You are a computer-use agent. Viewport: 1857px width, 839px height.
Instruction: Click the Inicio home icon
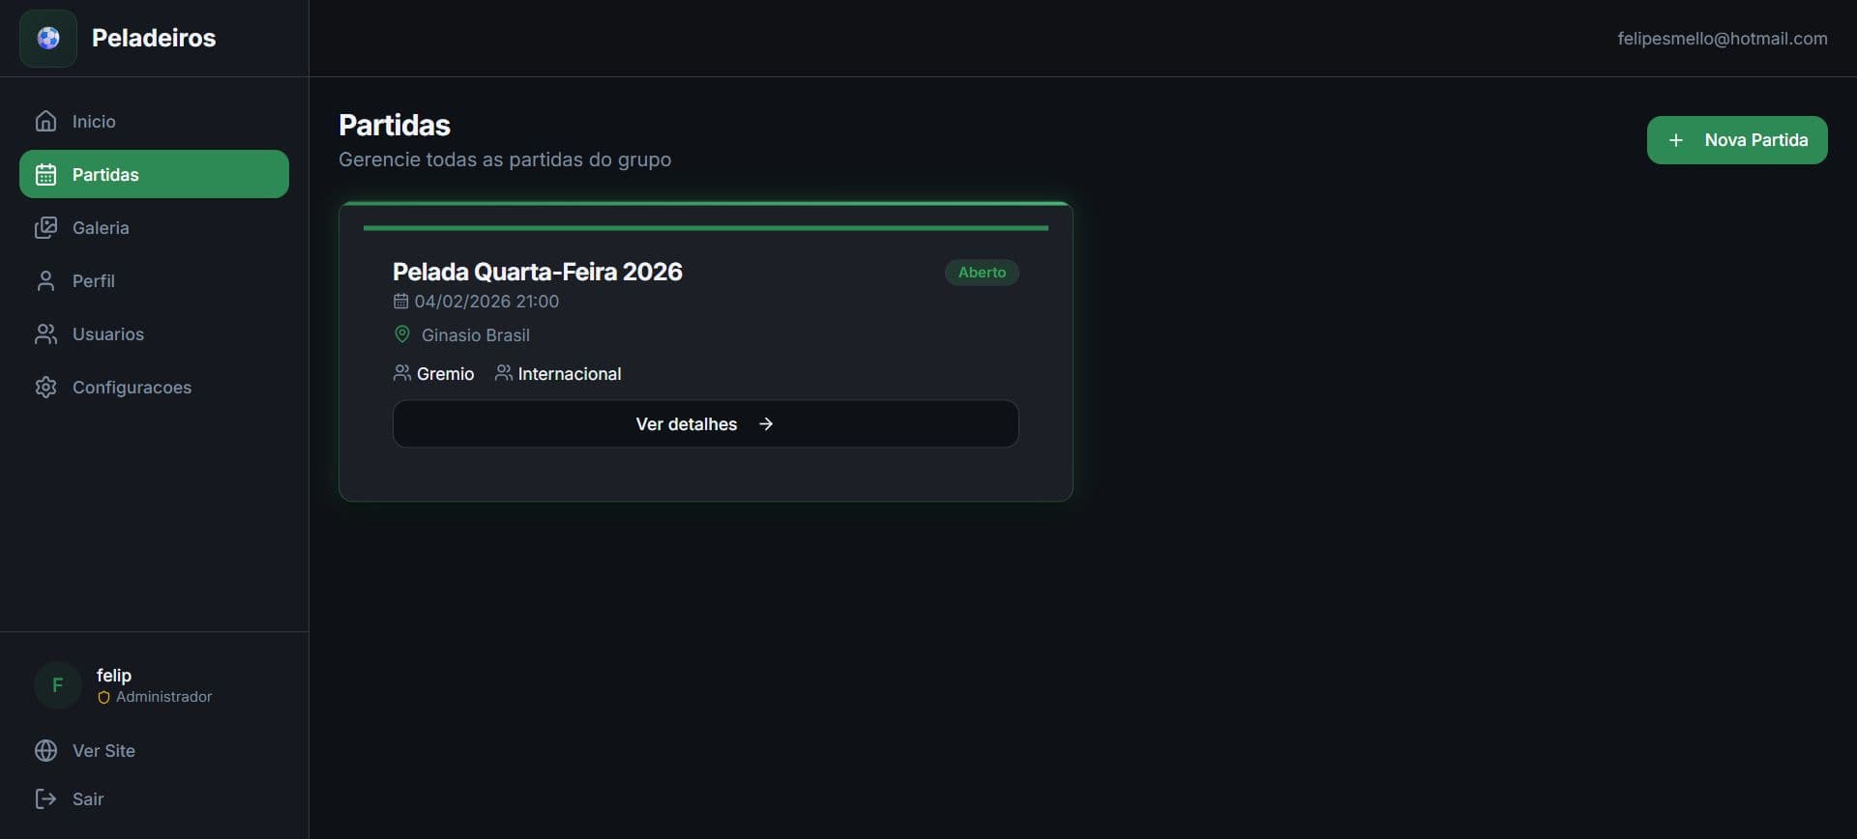45,121
